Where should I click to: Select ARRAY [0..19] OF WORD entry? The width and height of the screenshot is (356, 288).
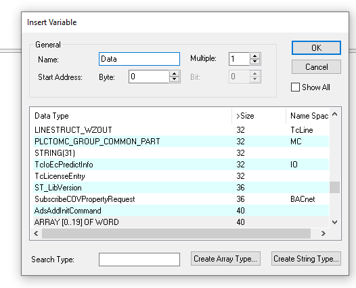tap(181, 222)
